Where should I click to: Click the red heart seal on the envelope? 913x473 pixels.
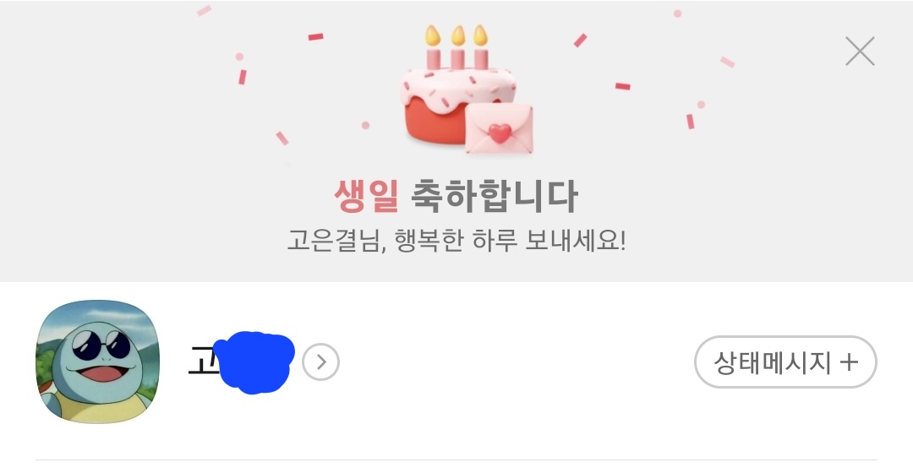pyautogui.click(x=500, y=133)
